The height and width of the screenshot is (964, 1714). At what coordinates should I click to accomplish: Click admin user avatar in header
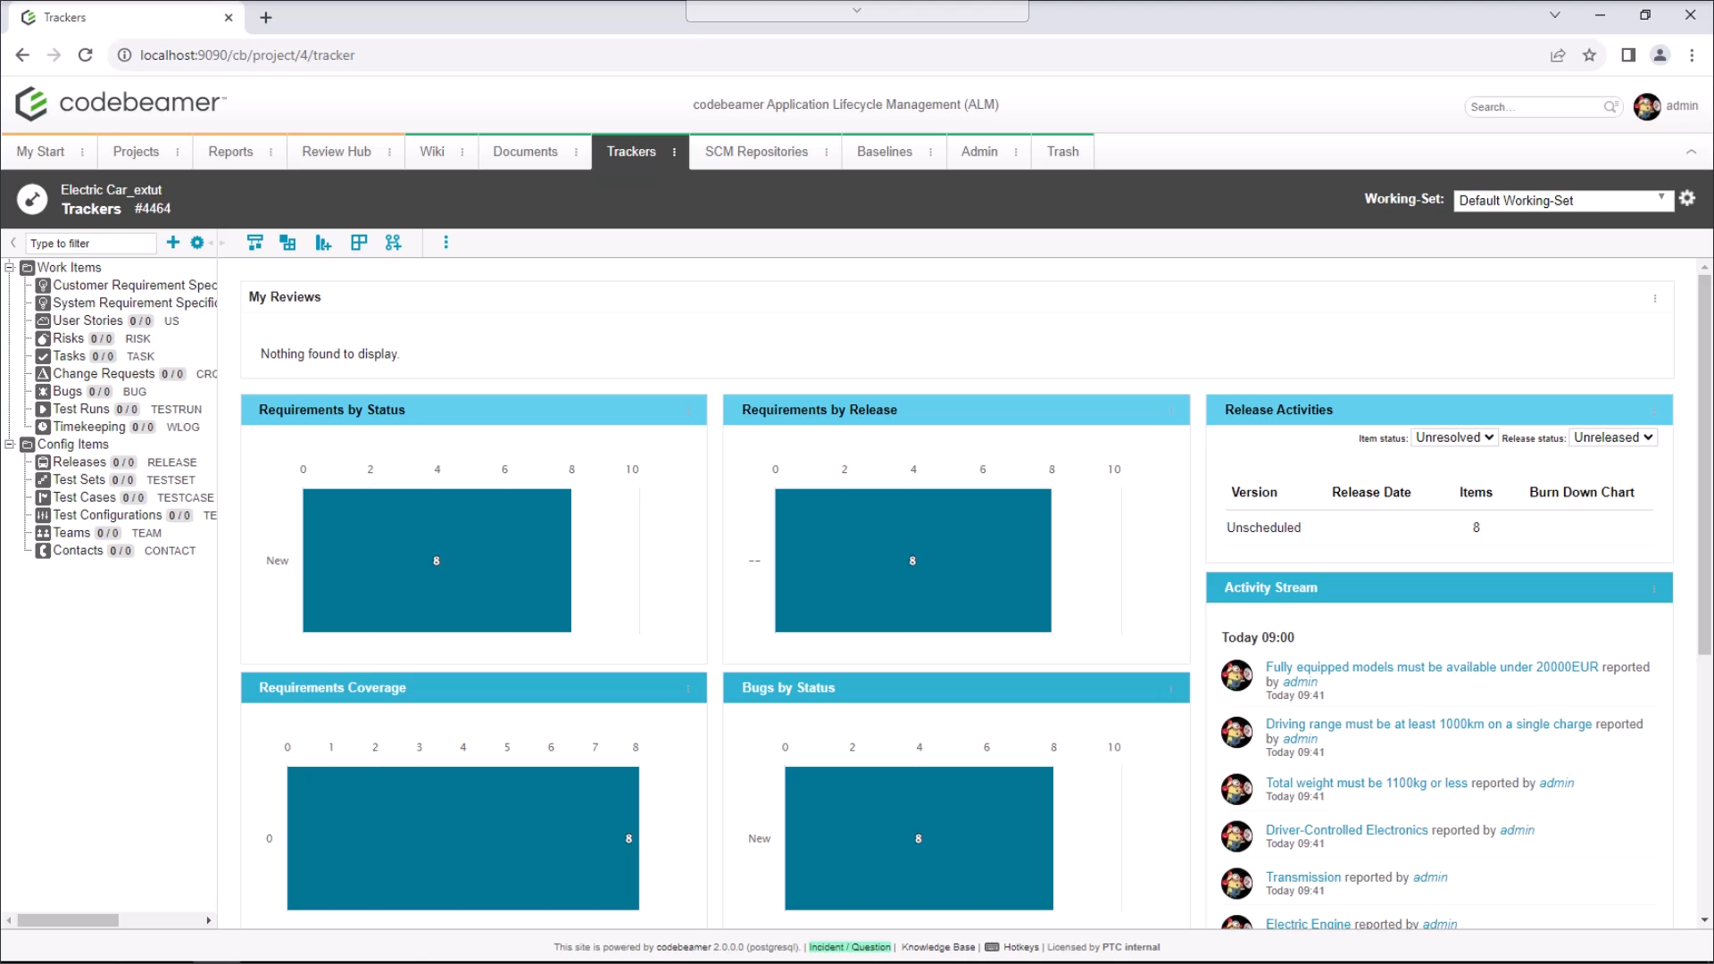pos(1647,106)
